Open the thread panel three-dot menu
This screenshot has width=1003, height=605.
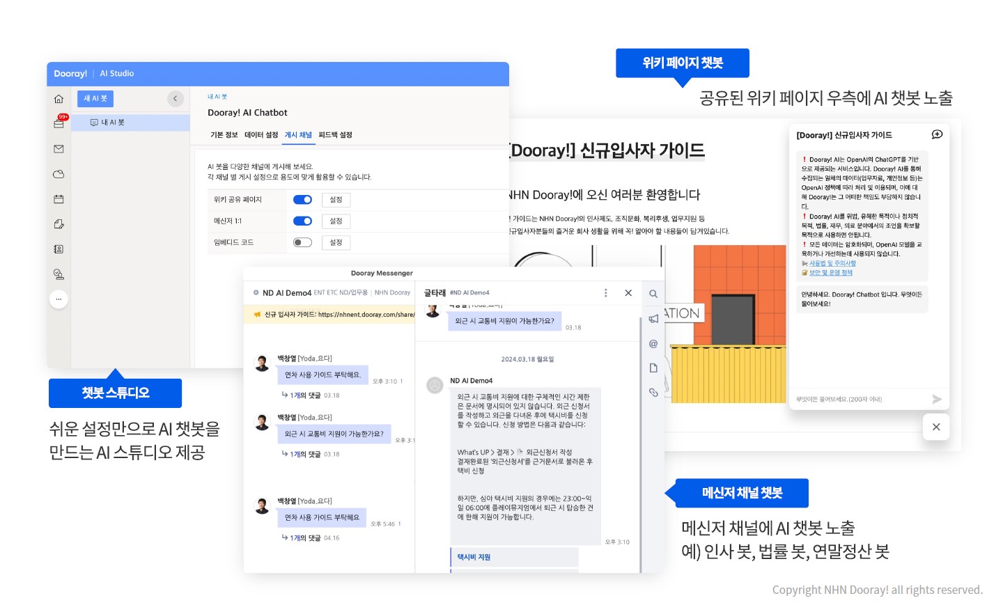tap(605, 293)
